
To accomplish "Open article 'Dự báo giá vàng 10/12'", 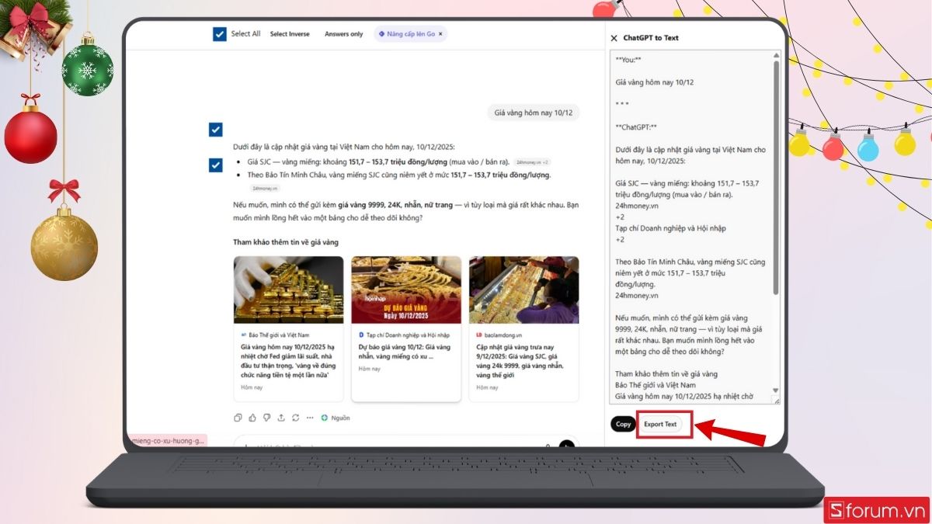I will click(405, 352).
